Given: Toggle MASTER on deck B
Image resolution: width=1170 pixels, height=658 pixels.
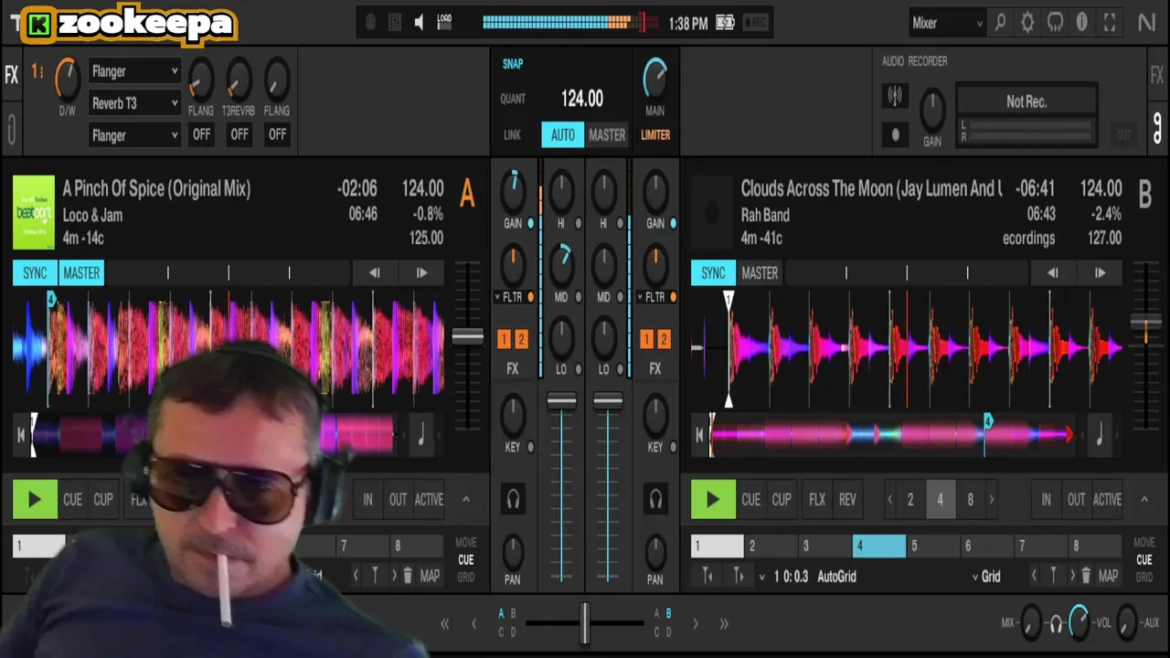Looking at the screenshot, I should pyautogui.click(x=760, y=272).
